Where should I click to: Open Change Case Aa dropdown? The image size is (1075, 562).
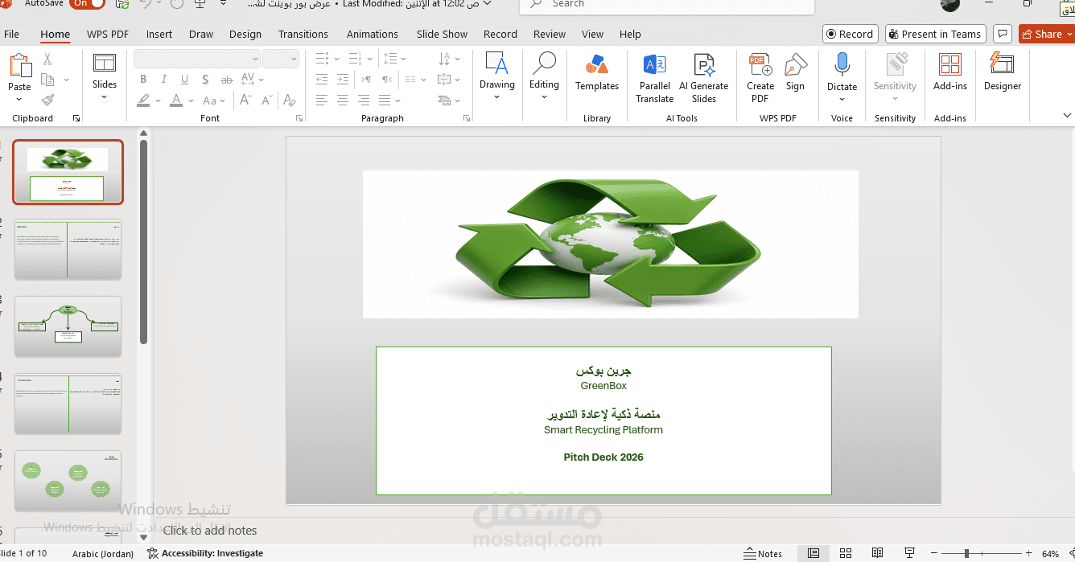214,101
